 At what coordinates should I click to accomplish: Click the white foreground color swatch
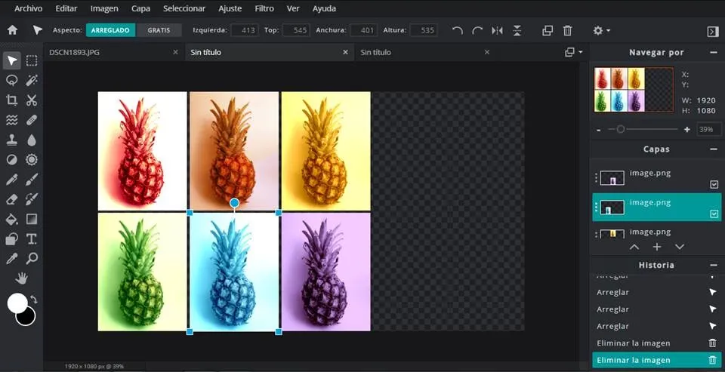[17, 303]
